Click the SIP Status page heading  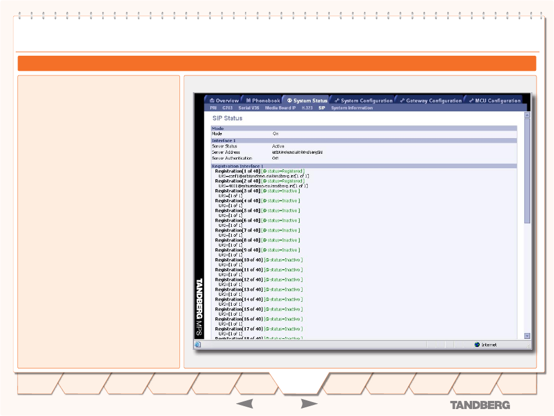tap(227, 118)
